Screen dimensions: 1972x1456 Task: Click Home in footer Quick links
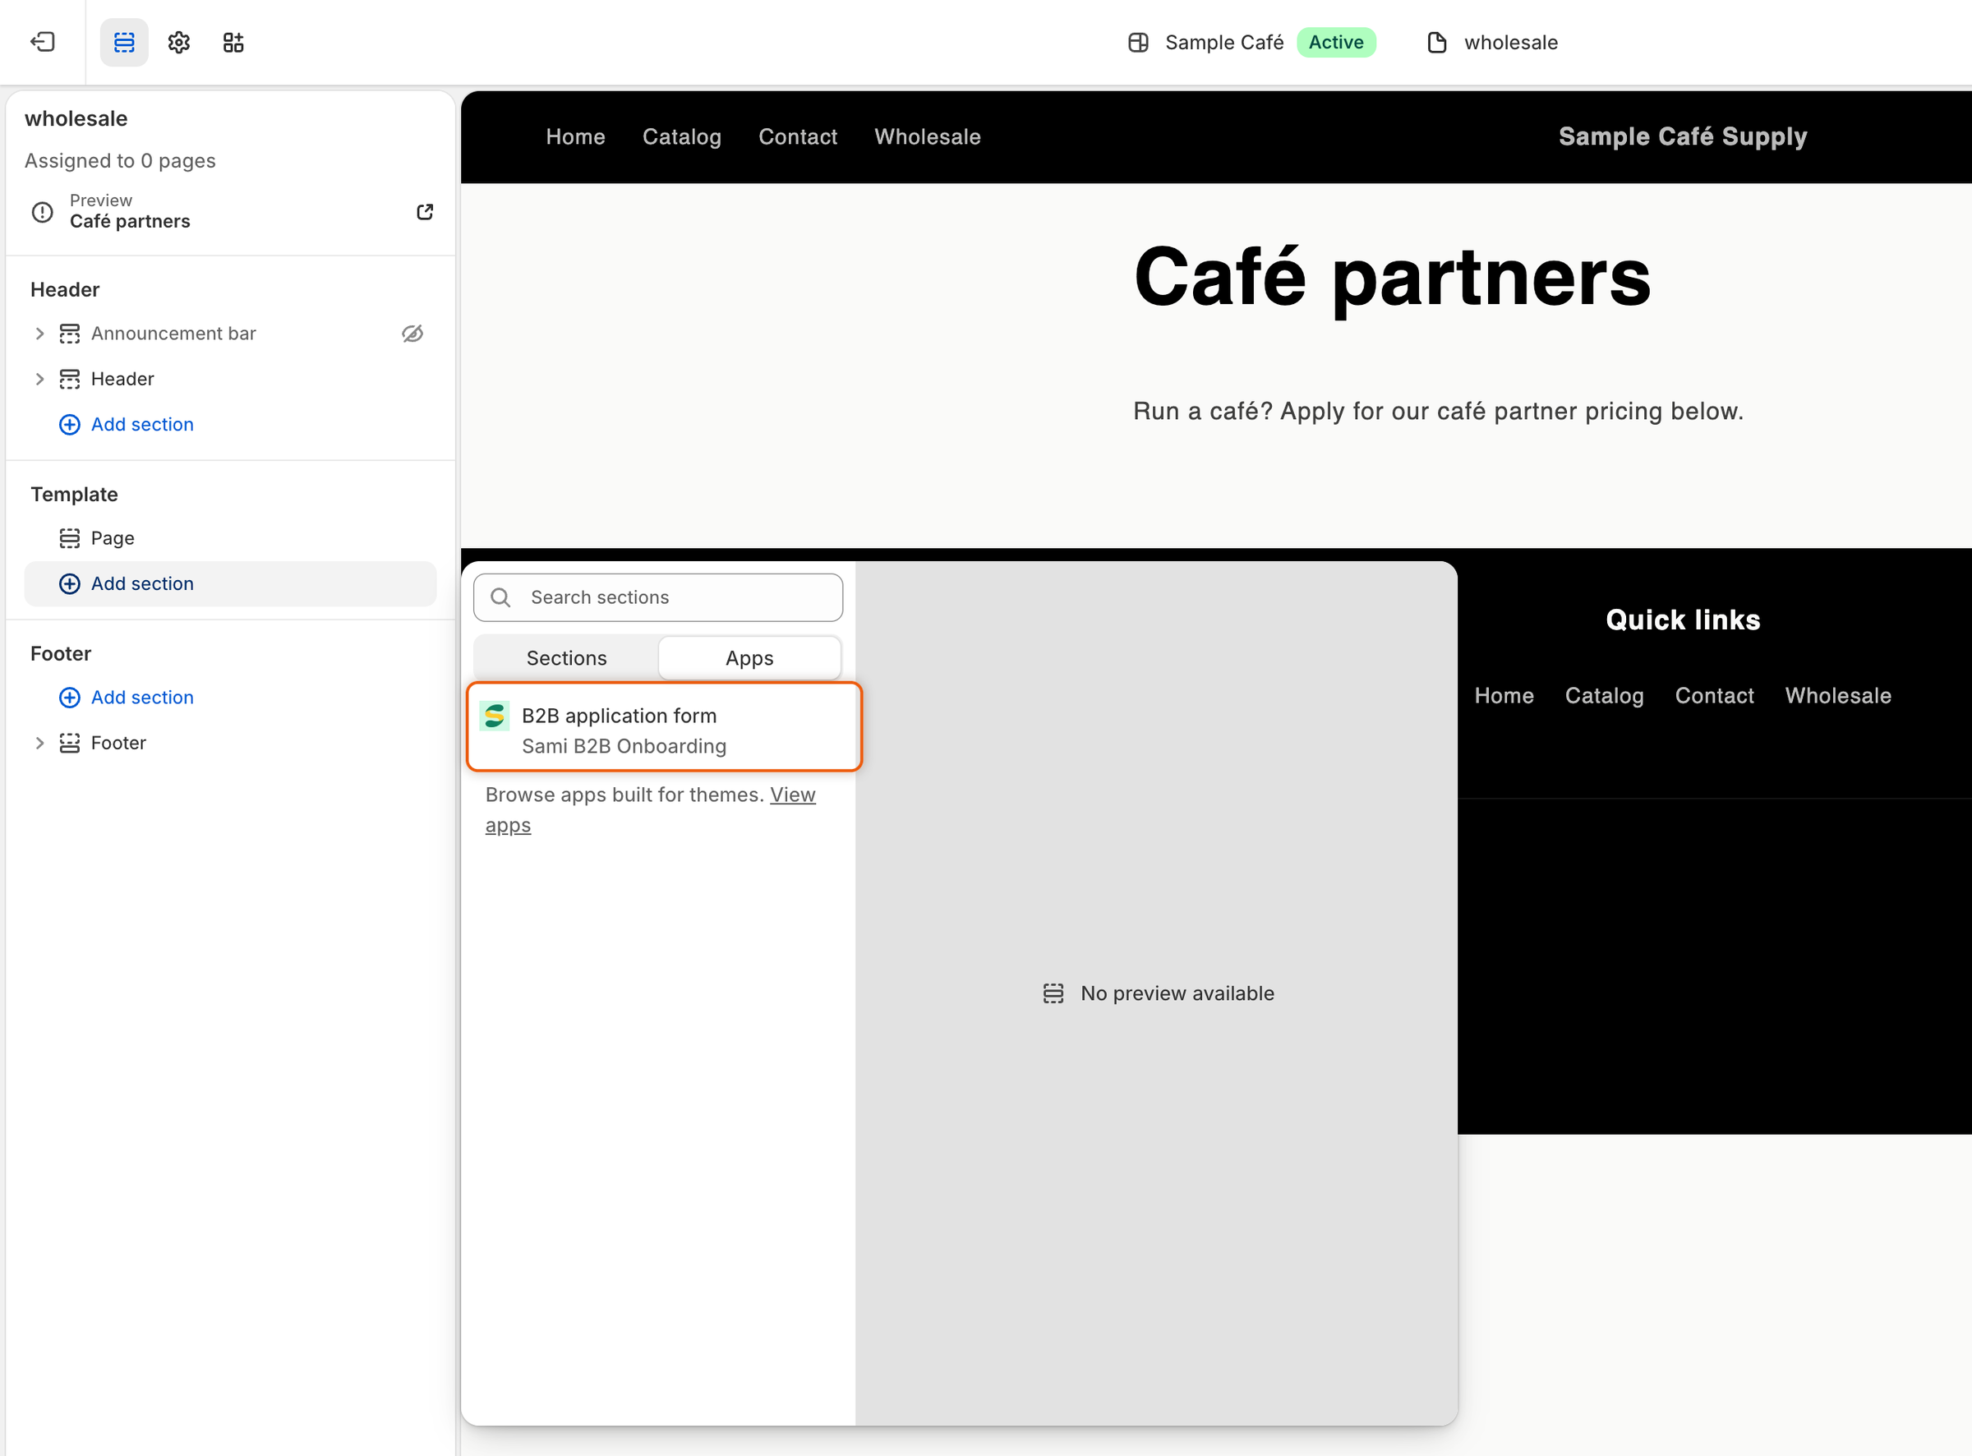coord(1504,695)
